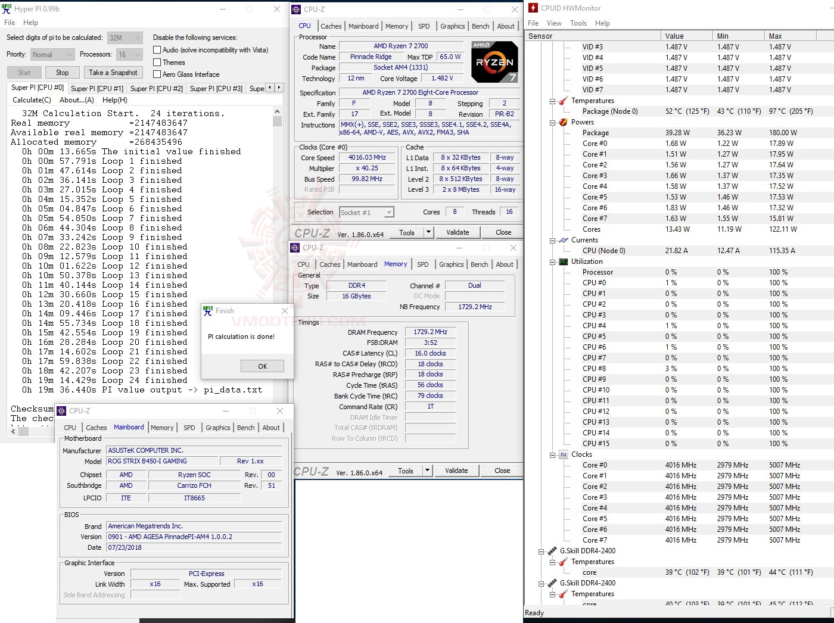The width and height of the screenshot is (834, 623).
Task: Collapse the Powers tree node
Action: point(552,122)
